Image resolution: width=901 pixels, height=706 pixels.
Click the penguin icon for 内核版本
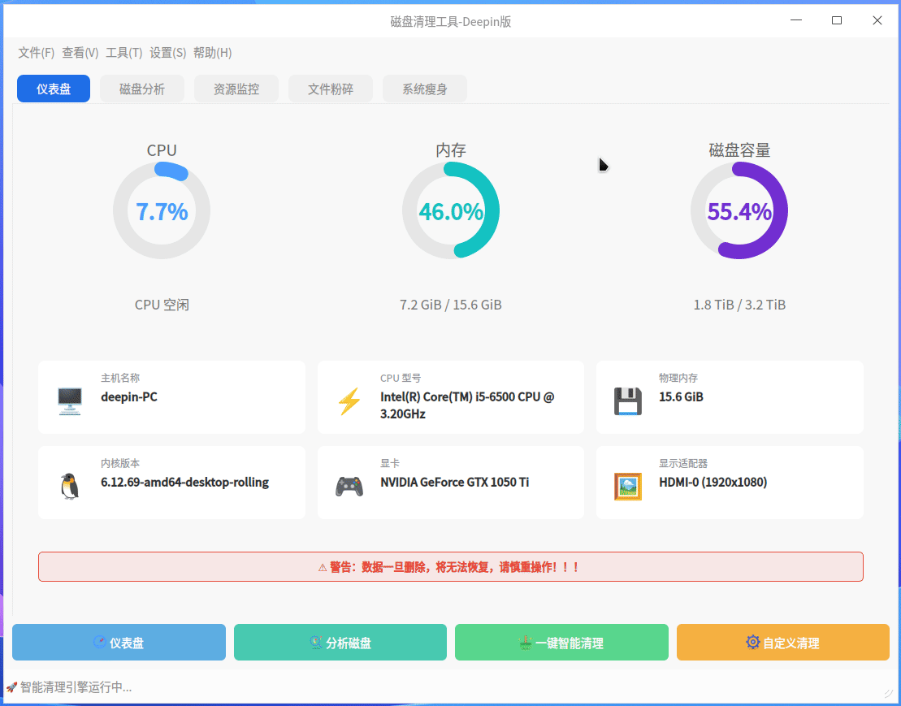click(x=70, y=486)
